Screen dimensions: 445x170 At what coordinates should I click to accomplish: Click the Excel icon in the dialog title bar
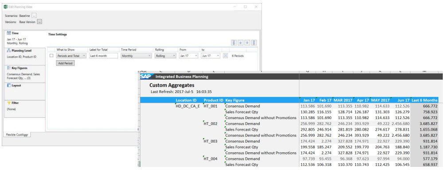pos(6,7)
